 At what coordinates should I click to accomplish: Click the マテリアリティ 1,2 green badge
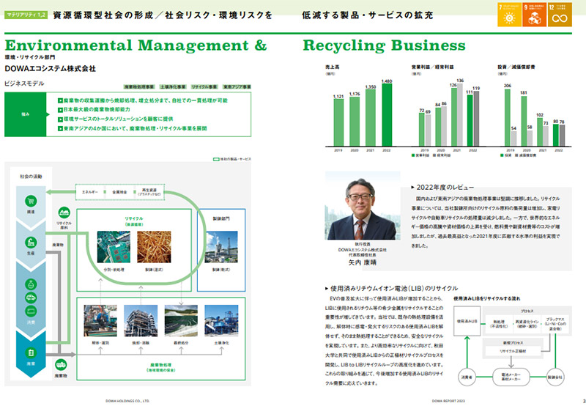pyautogui.click(x=26, y=15)
